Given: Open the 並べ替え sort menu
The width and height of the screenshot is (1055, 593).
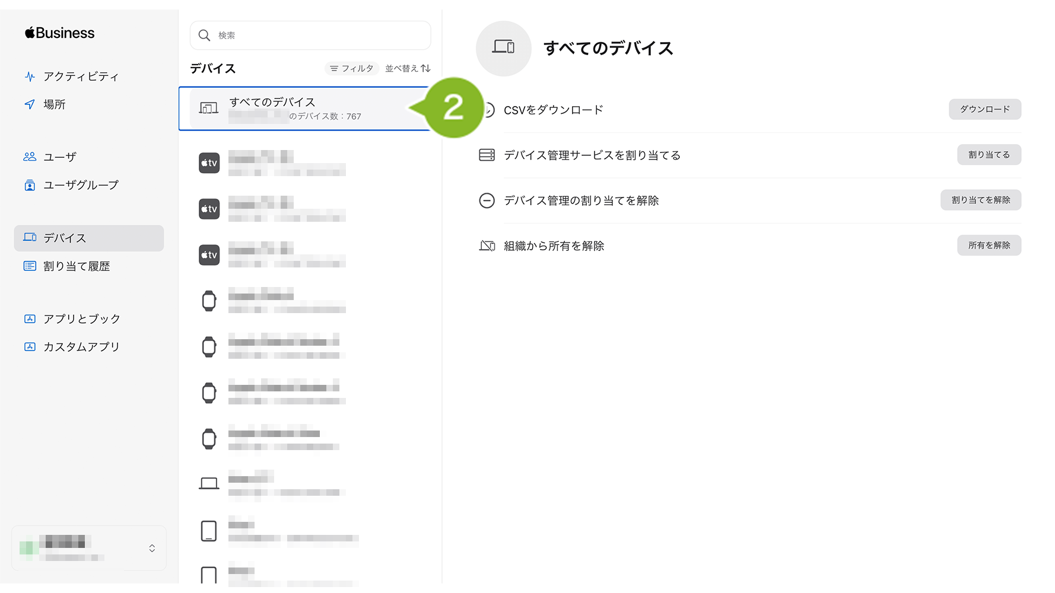Looking at the screenshot, I should [408, 69].
